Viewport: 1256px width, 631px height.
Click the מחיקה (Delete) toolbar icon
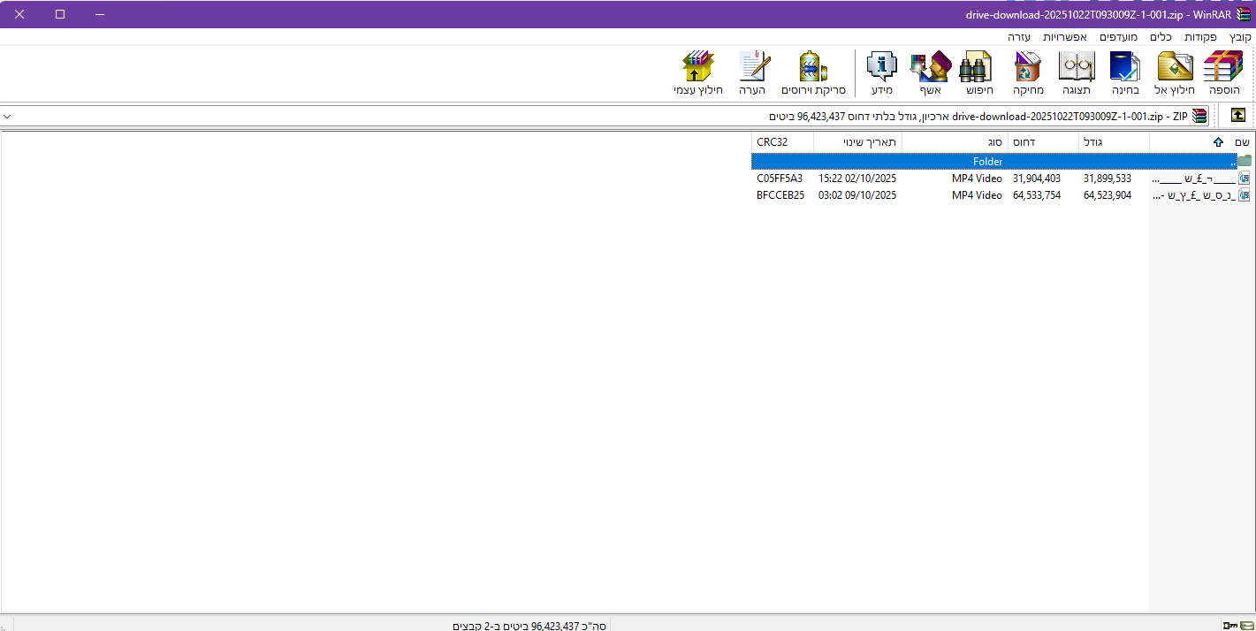(x=1028, y=72)
